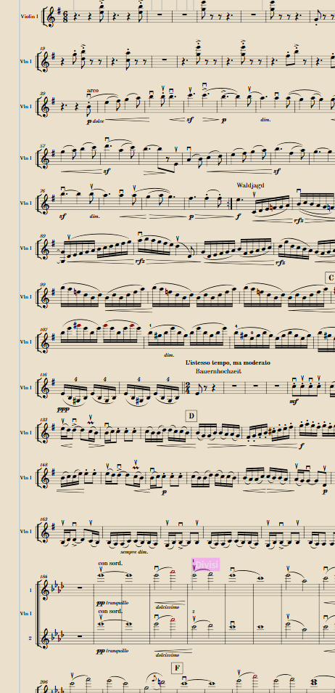Click measure number 99
Viewport: 335px width, 693px height.
43,285
